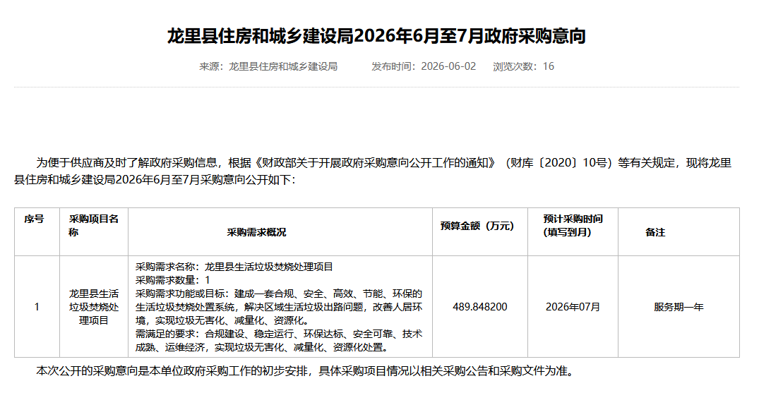Image resolution: width=771 pixels, height=393 pixels.
Task: Click the intro paragraph starting 为便于供应商
Action: [x=373, y=171]
